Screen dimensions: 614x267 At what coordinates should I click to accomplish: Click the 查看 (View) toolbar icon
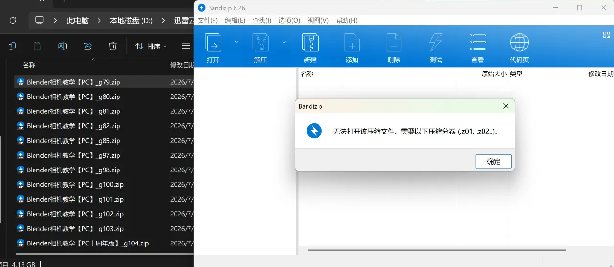tap(477, 42)
